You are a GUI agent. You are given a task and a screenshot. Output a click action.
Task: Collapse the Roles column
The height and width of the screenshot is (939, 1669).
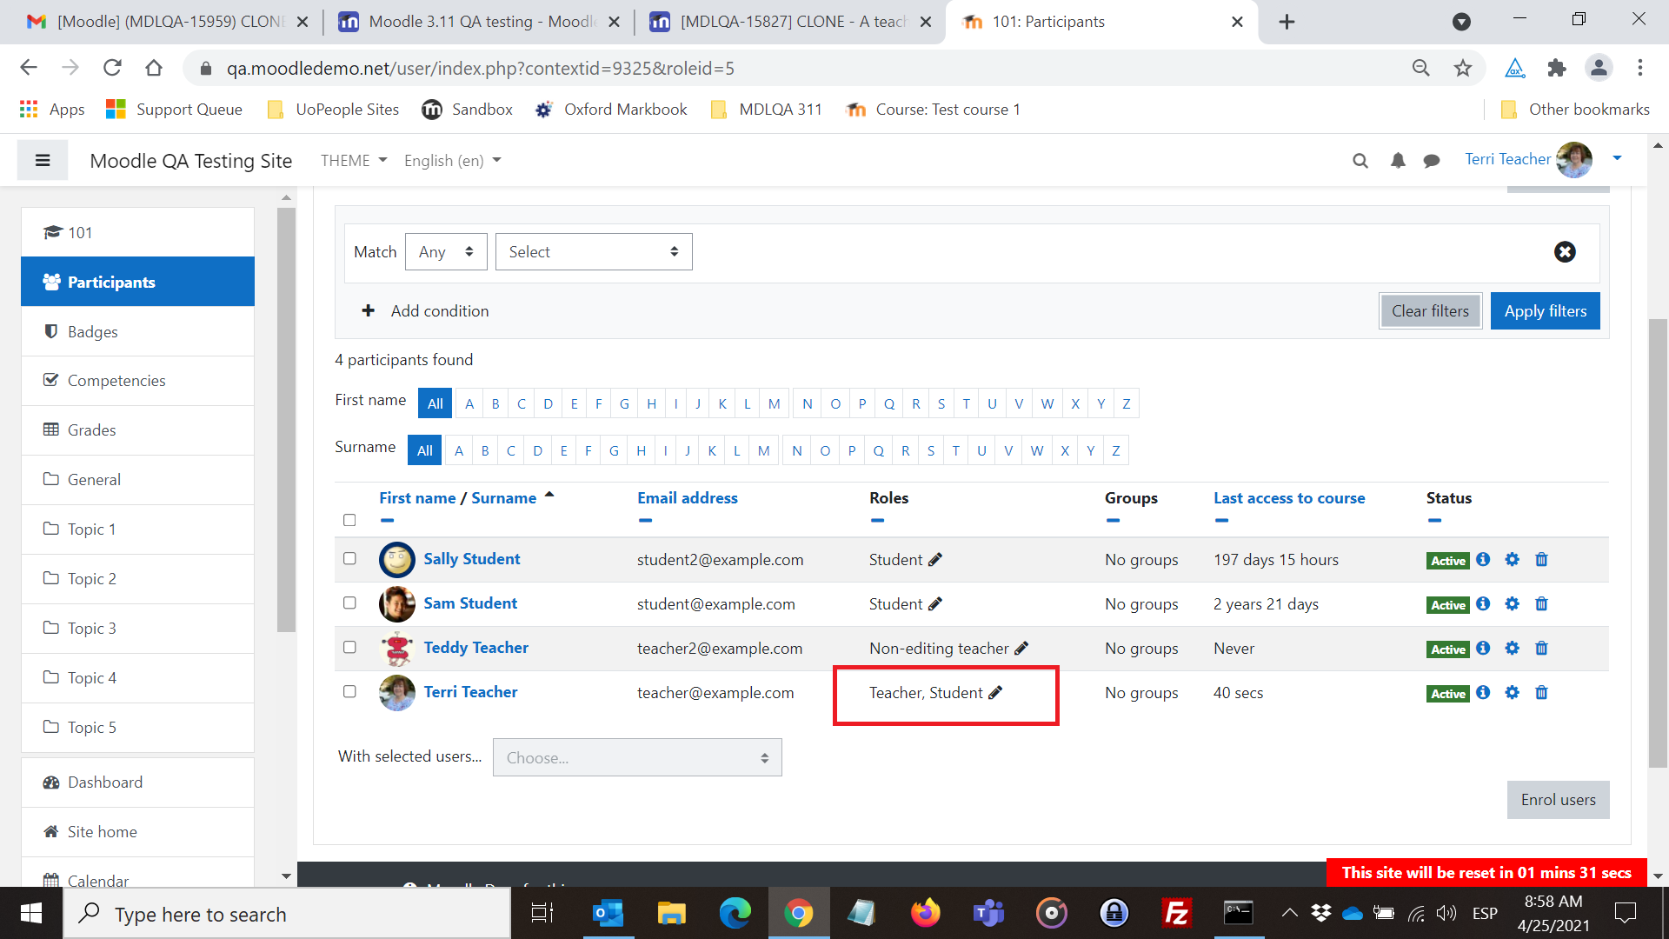[x=877, y=521]
